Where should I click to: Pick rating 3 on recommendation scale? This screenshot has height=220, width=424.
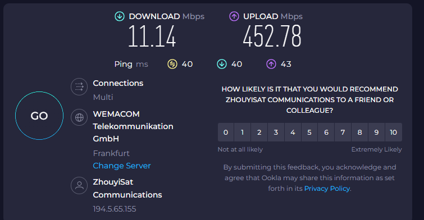(276, 132)
